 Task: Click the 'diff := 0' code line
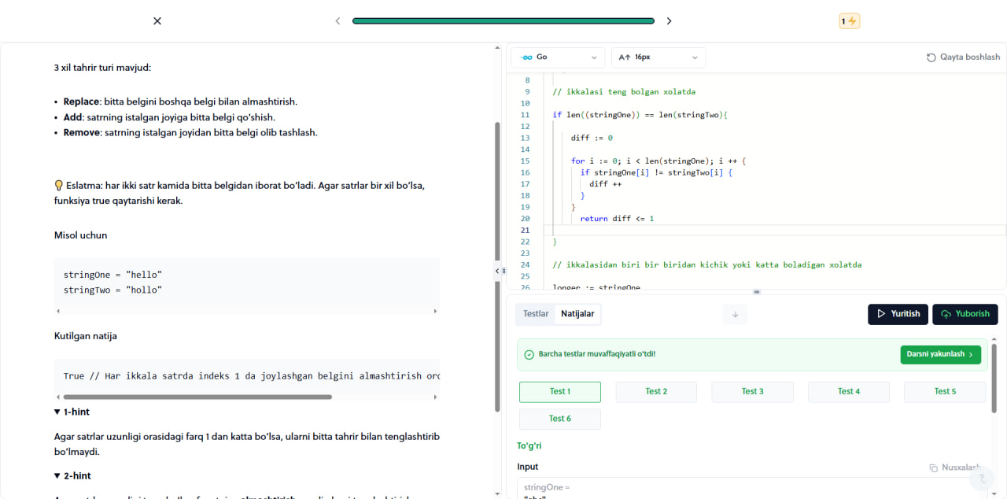click(x=592, y=138)
